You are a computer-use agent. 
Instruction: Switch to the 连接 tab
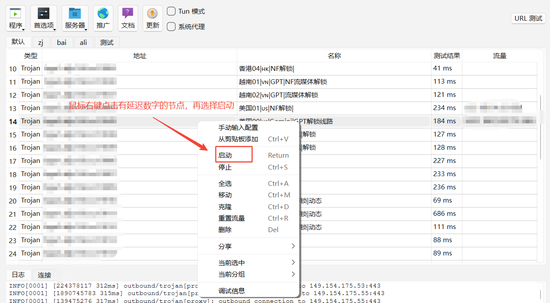coord(44,275)
